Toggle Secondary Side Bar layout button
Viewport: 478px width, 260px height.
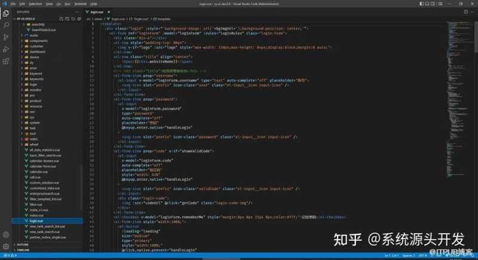point(433,4)
